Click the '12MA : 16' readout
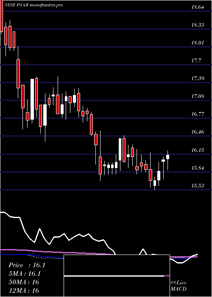212x297 pixels. point(24,290)
